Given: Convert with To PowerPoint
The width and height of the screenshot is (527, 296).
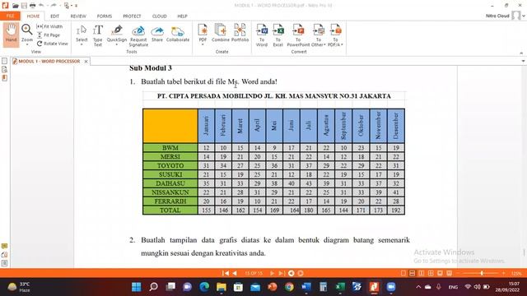Looking at the screenshot, I should coord(298,35).
